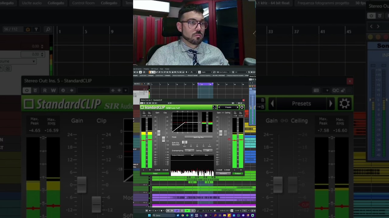Open the plugin header preset dropdown arrow
Image resolution: width=389 pixels, height=218 pixels.
[x=173, y=103]
